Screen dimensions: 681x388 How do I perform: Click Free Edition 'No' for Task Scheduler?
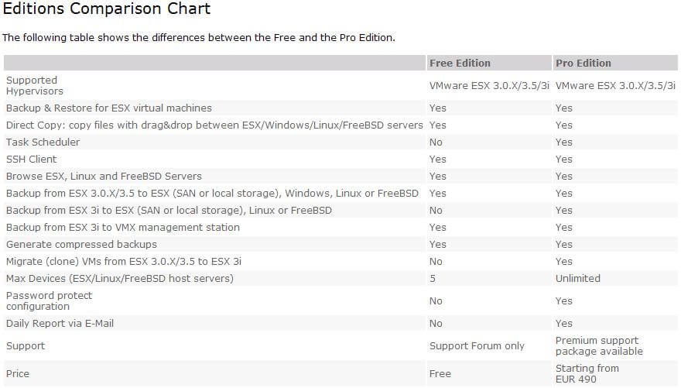pyautogui.click(x=436, y=142)
